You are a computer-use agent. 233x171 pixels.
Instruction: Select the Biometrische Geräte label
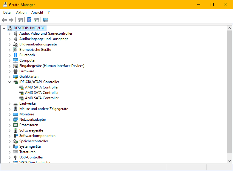[x=35, y=50]
